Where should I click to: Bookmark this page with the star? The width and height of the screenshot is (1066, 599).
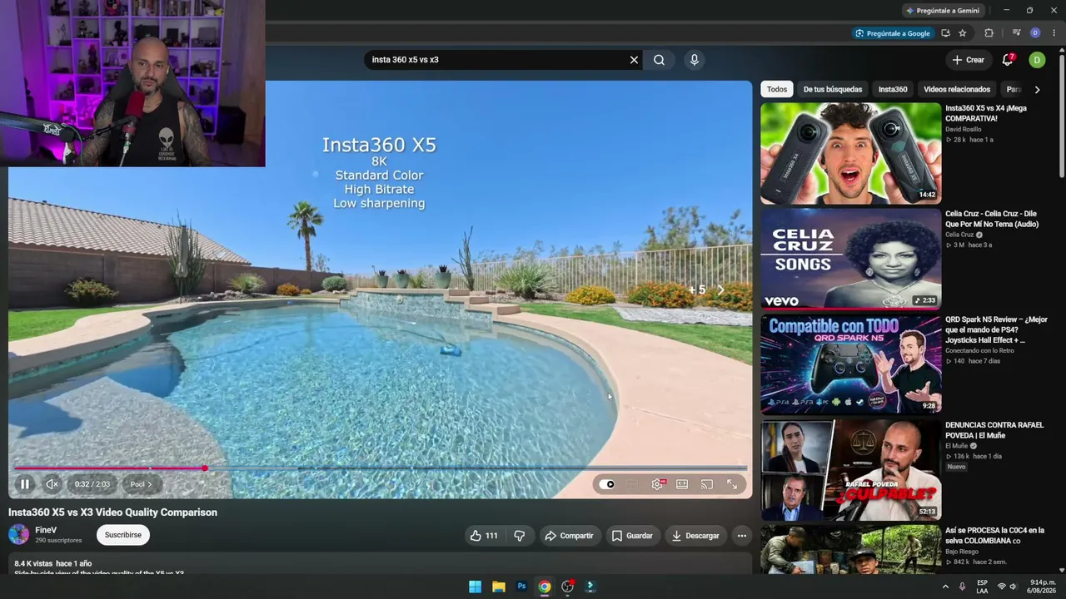coord(963,33)
